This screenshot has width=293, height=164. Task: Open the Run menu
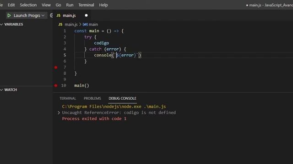pos(70,5)
